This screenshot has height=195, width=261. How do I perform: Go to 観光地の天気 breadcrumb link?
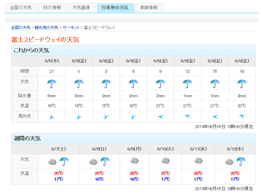[47, 28]
